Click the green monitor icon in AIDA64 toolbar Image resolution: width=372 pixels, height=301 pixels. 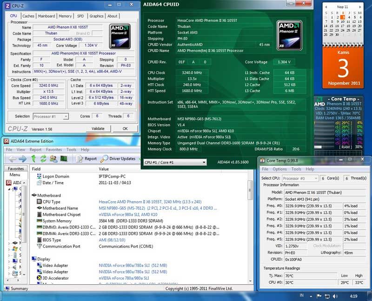coord(64,158)
